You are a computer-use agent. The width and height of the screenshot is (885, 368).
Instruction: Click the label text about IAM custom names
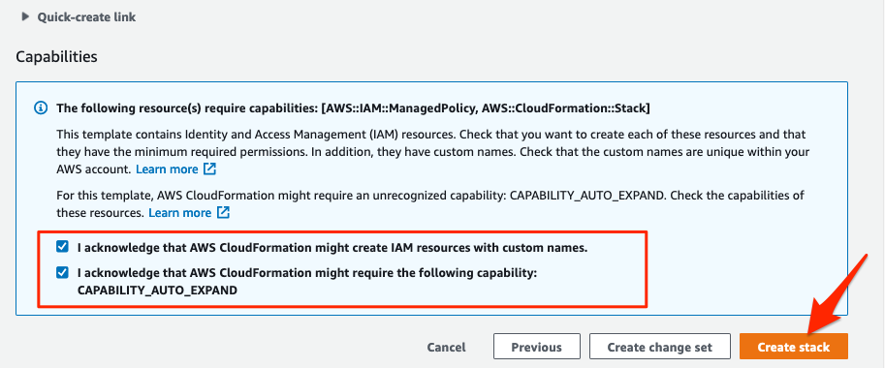point(332,247)
